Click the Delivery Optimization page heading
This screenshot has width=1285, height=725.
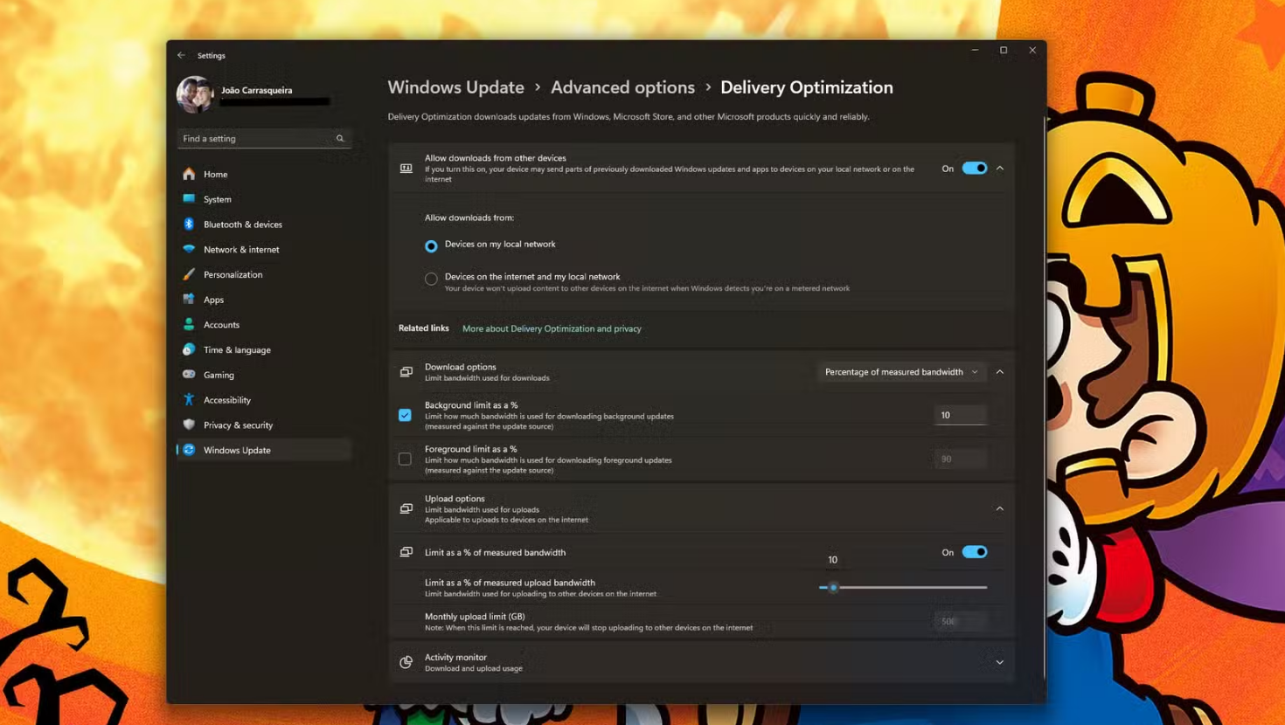pyautogui.click(x=806, y=87)
